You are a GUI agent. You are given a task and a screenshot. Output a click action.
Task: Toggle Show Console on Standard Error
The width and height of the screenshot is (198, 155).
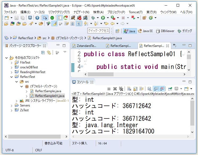point(162,89)
